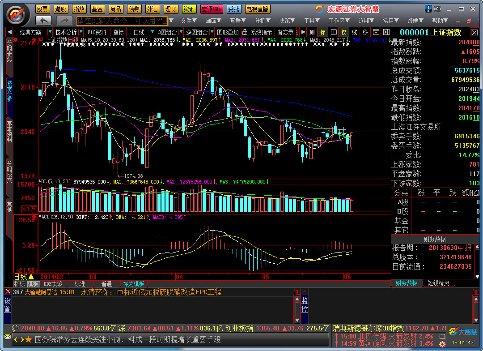This screenshot has height=351, width=483.
Task: Close the 上证指数 info panel with X
Action: point(474,32)
